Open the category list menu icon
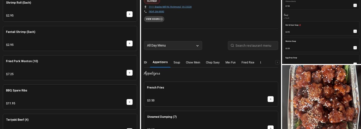The image size is (361, 129). click(x=145, y=62)
